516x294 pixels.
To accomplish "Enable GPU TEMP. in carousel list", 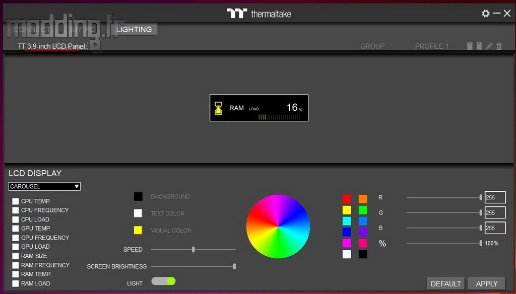I will (x=16, y=229).
